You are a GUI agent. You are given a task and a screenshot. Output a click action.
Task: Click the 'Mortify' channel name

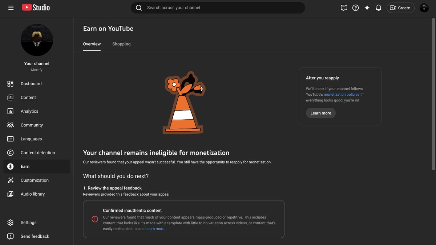[x=37, y=70]
